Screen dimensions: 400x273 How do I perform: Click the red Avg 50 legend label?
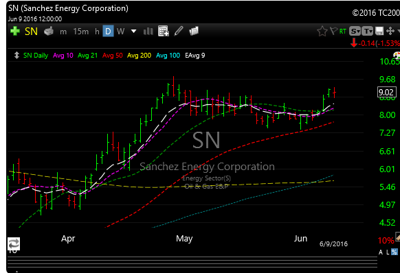[x=113, y=56]
